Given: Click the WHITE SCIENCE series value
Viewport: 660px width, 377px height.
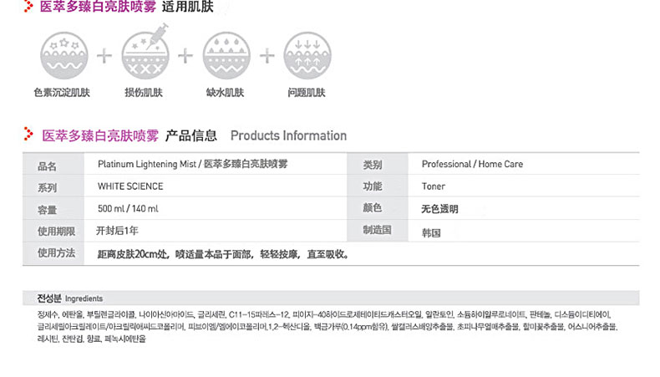Looking at the screenshot, I should pos(130,186).
